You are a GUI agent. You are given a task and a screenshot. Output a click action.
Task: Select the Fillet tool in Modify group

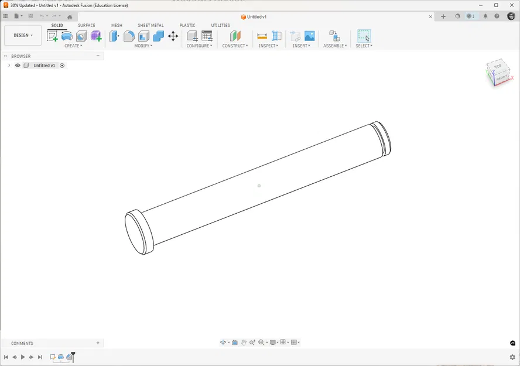click(128, 36)
